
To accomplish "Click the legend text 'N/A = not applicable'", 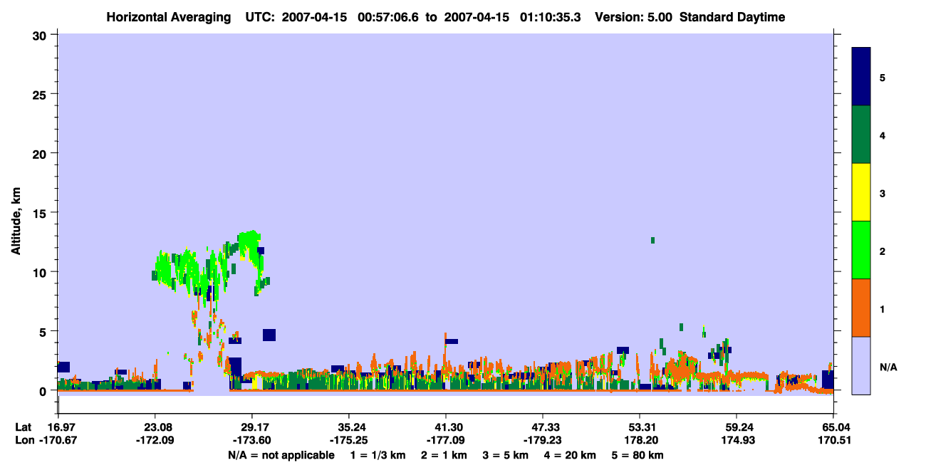I will point(281,455).
